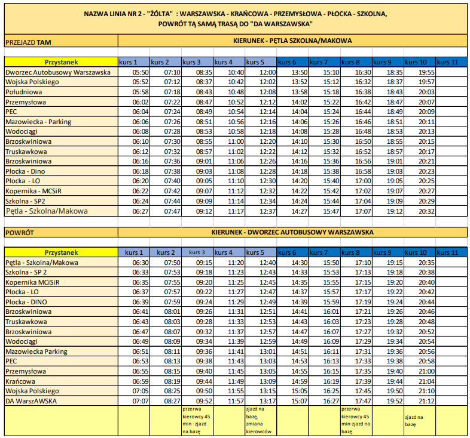Click the "KIERUNEK - PĘTLA SZKOLNA/MAKOWA" heading
Viewport: 470px width, 438px height.
[x=292, y=41]
